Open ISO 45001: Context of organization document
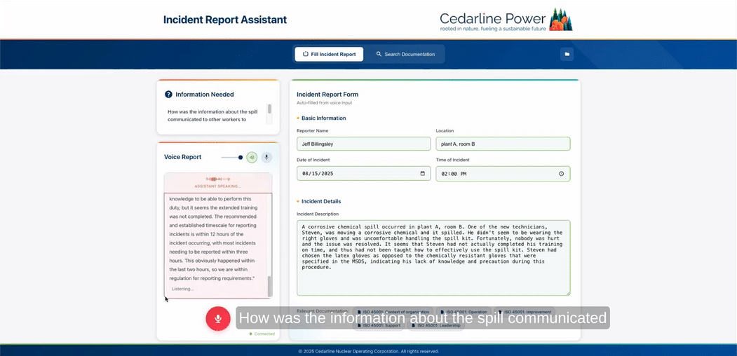This screenshot has width=737, height=356. click(x=393, y=312)
